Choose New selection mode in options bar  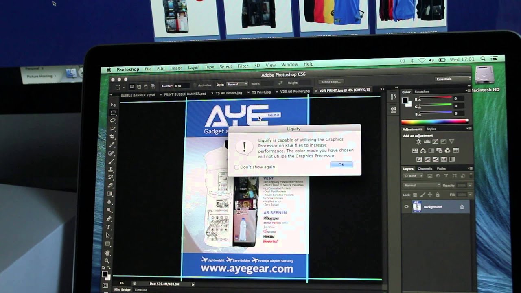(132, 87)
